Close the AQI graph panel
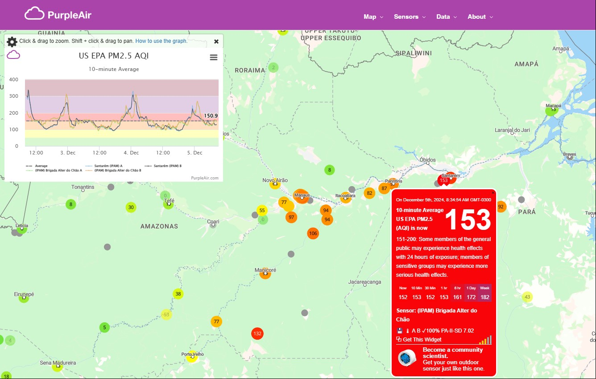 (216, 42)
